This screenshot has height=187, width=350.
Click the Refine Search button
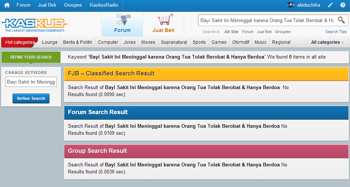(31, 98)
